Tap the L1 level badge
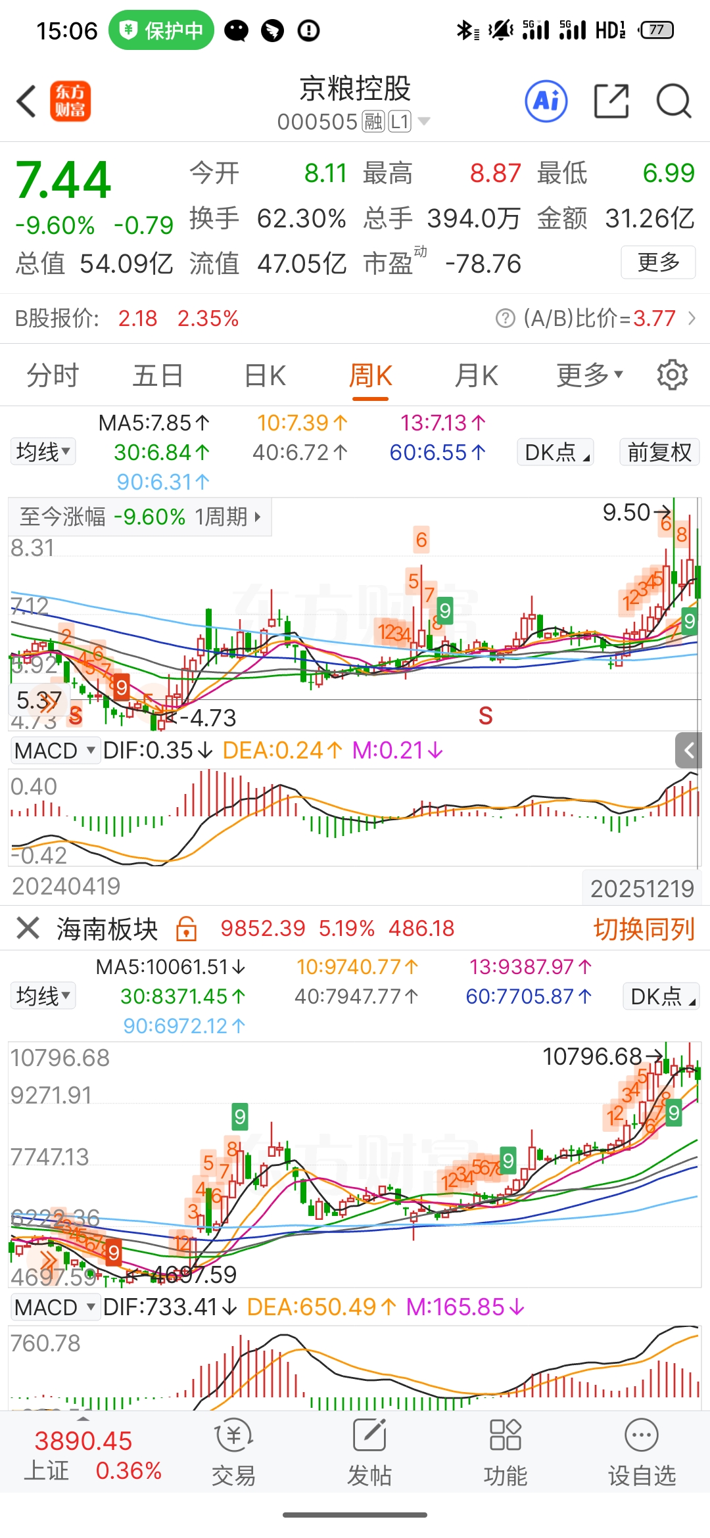 click(x=400, y=122)
